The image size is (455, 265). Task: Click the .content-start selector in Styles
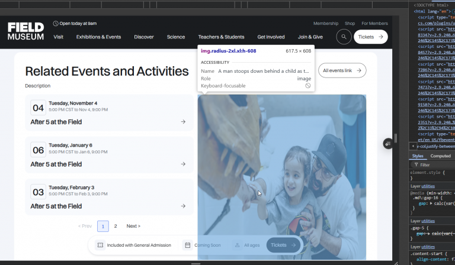coord(426,253)
